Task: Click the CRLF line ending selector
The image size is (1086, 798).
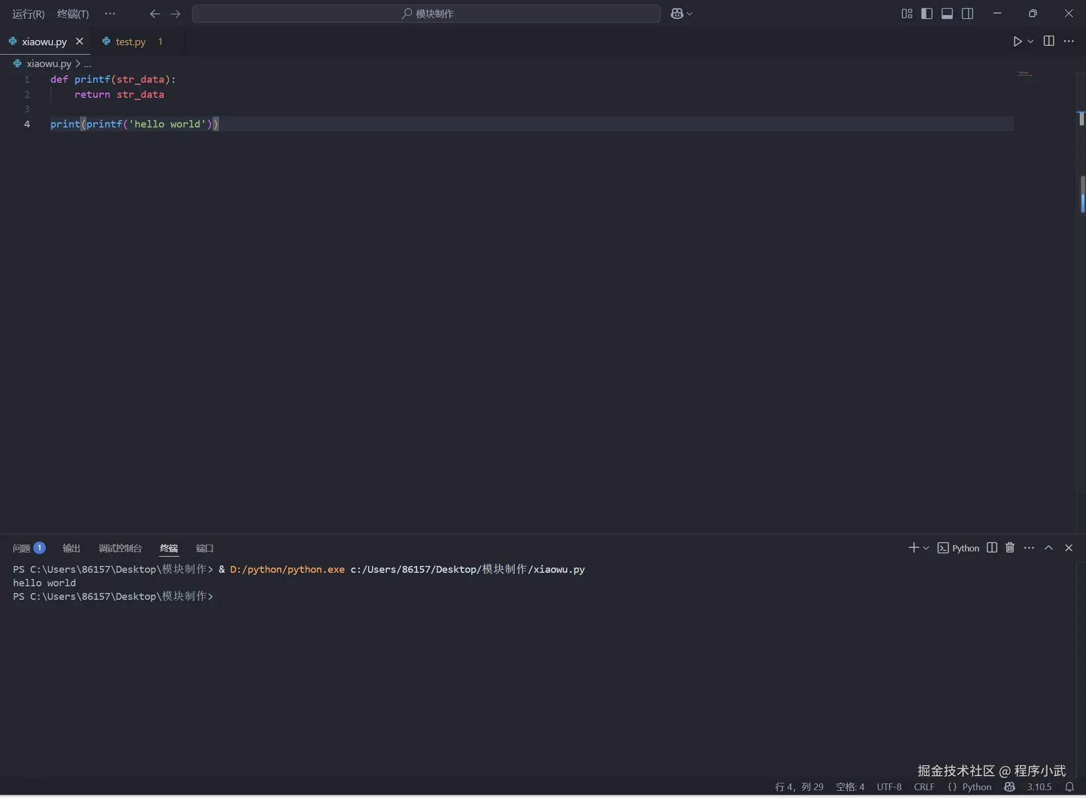Action: (x=924, y=787)
